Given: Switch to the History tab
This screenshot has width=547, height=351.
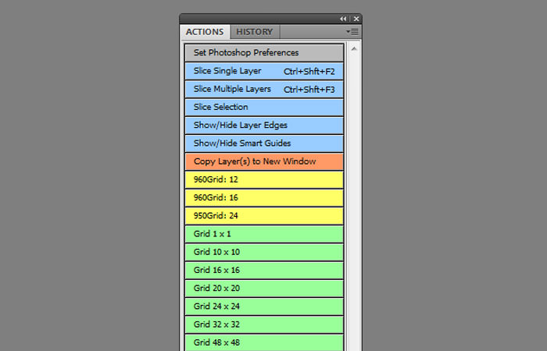Looking at the screenshot, I should pos(255,32).
